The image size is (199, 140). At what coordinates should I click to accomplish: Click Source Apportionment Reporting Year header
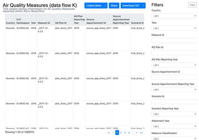(121, 20)
